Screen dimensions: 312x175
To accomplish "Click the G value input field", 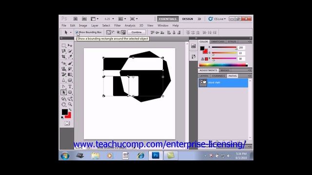I will (242, 53).
